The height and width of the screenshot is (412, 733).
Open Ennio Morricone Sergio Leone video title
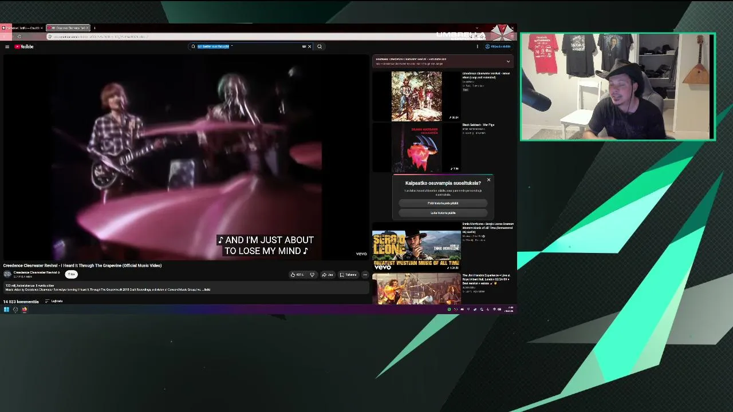click(488, 228)
